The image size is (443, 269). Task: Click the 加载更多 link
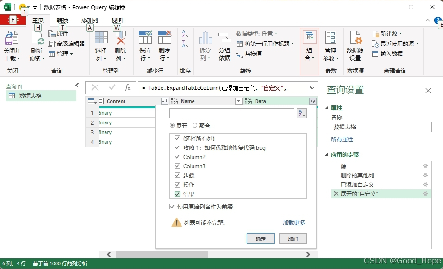point(294,222)
